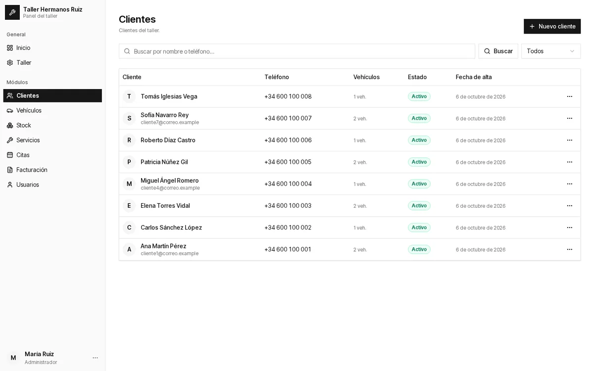Click the Taller gear icon in sidebar

coord(10,63)
